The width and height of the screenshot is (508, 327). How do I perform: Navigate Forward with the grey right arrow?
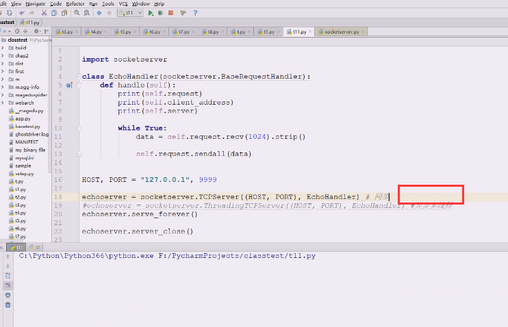pos(109,13)
